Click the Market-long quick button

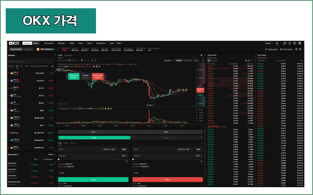(x=74, y=76)
